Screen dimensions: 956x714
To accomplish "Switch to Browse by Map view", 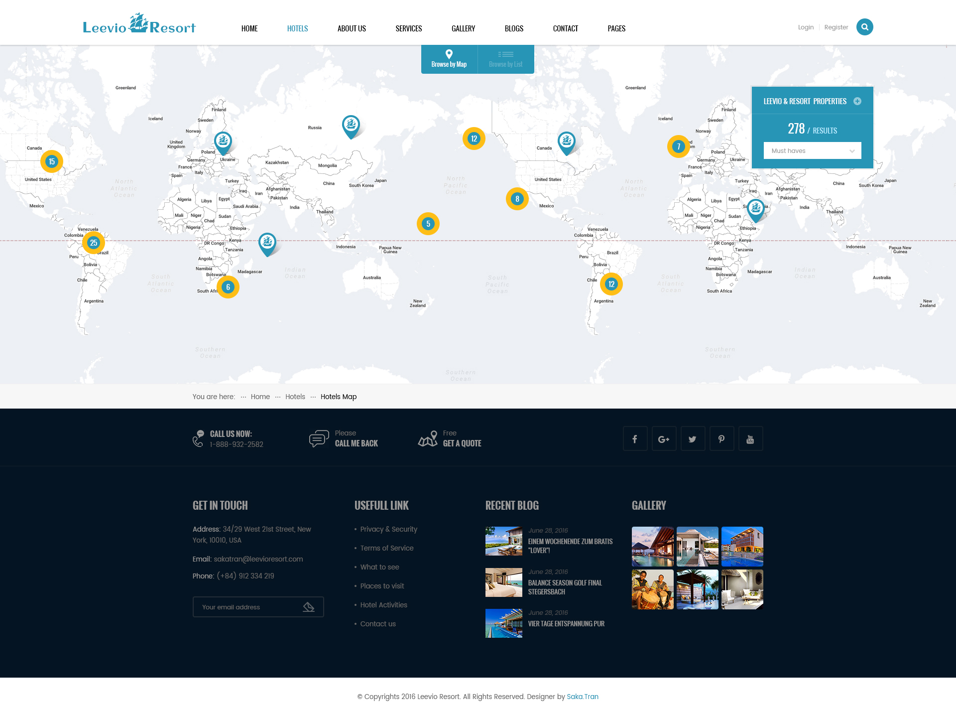I will coord(449,59).
